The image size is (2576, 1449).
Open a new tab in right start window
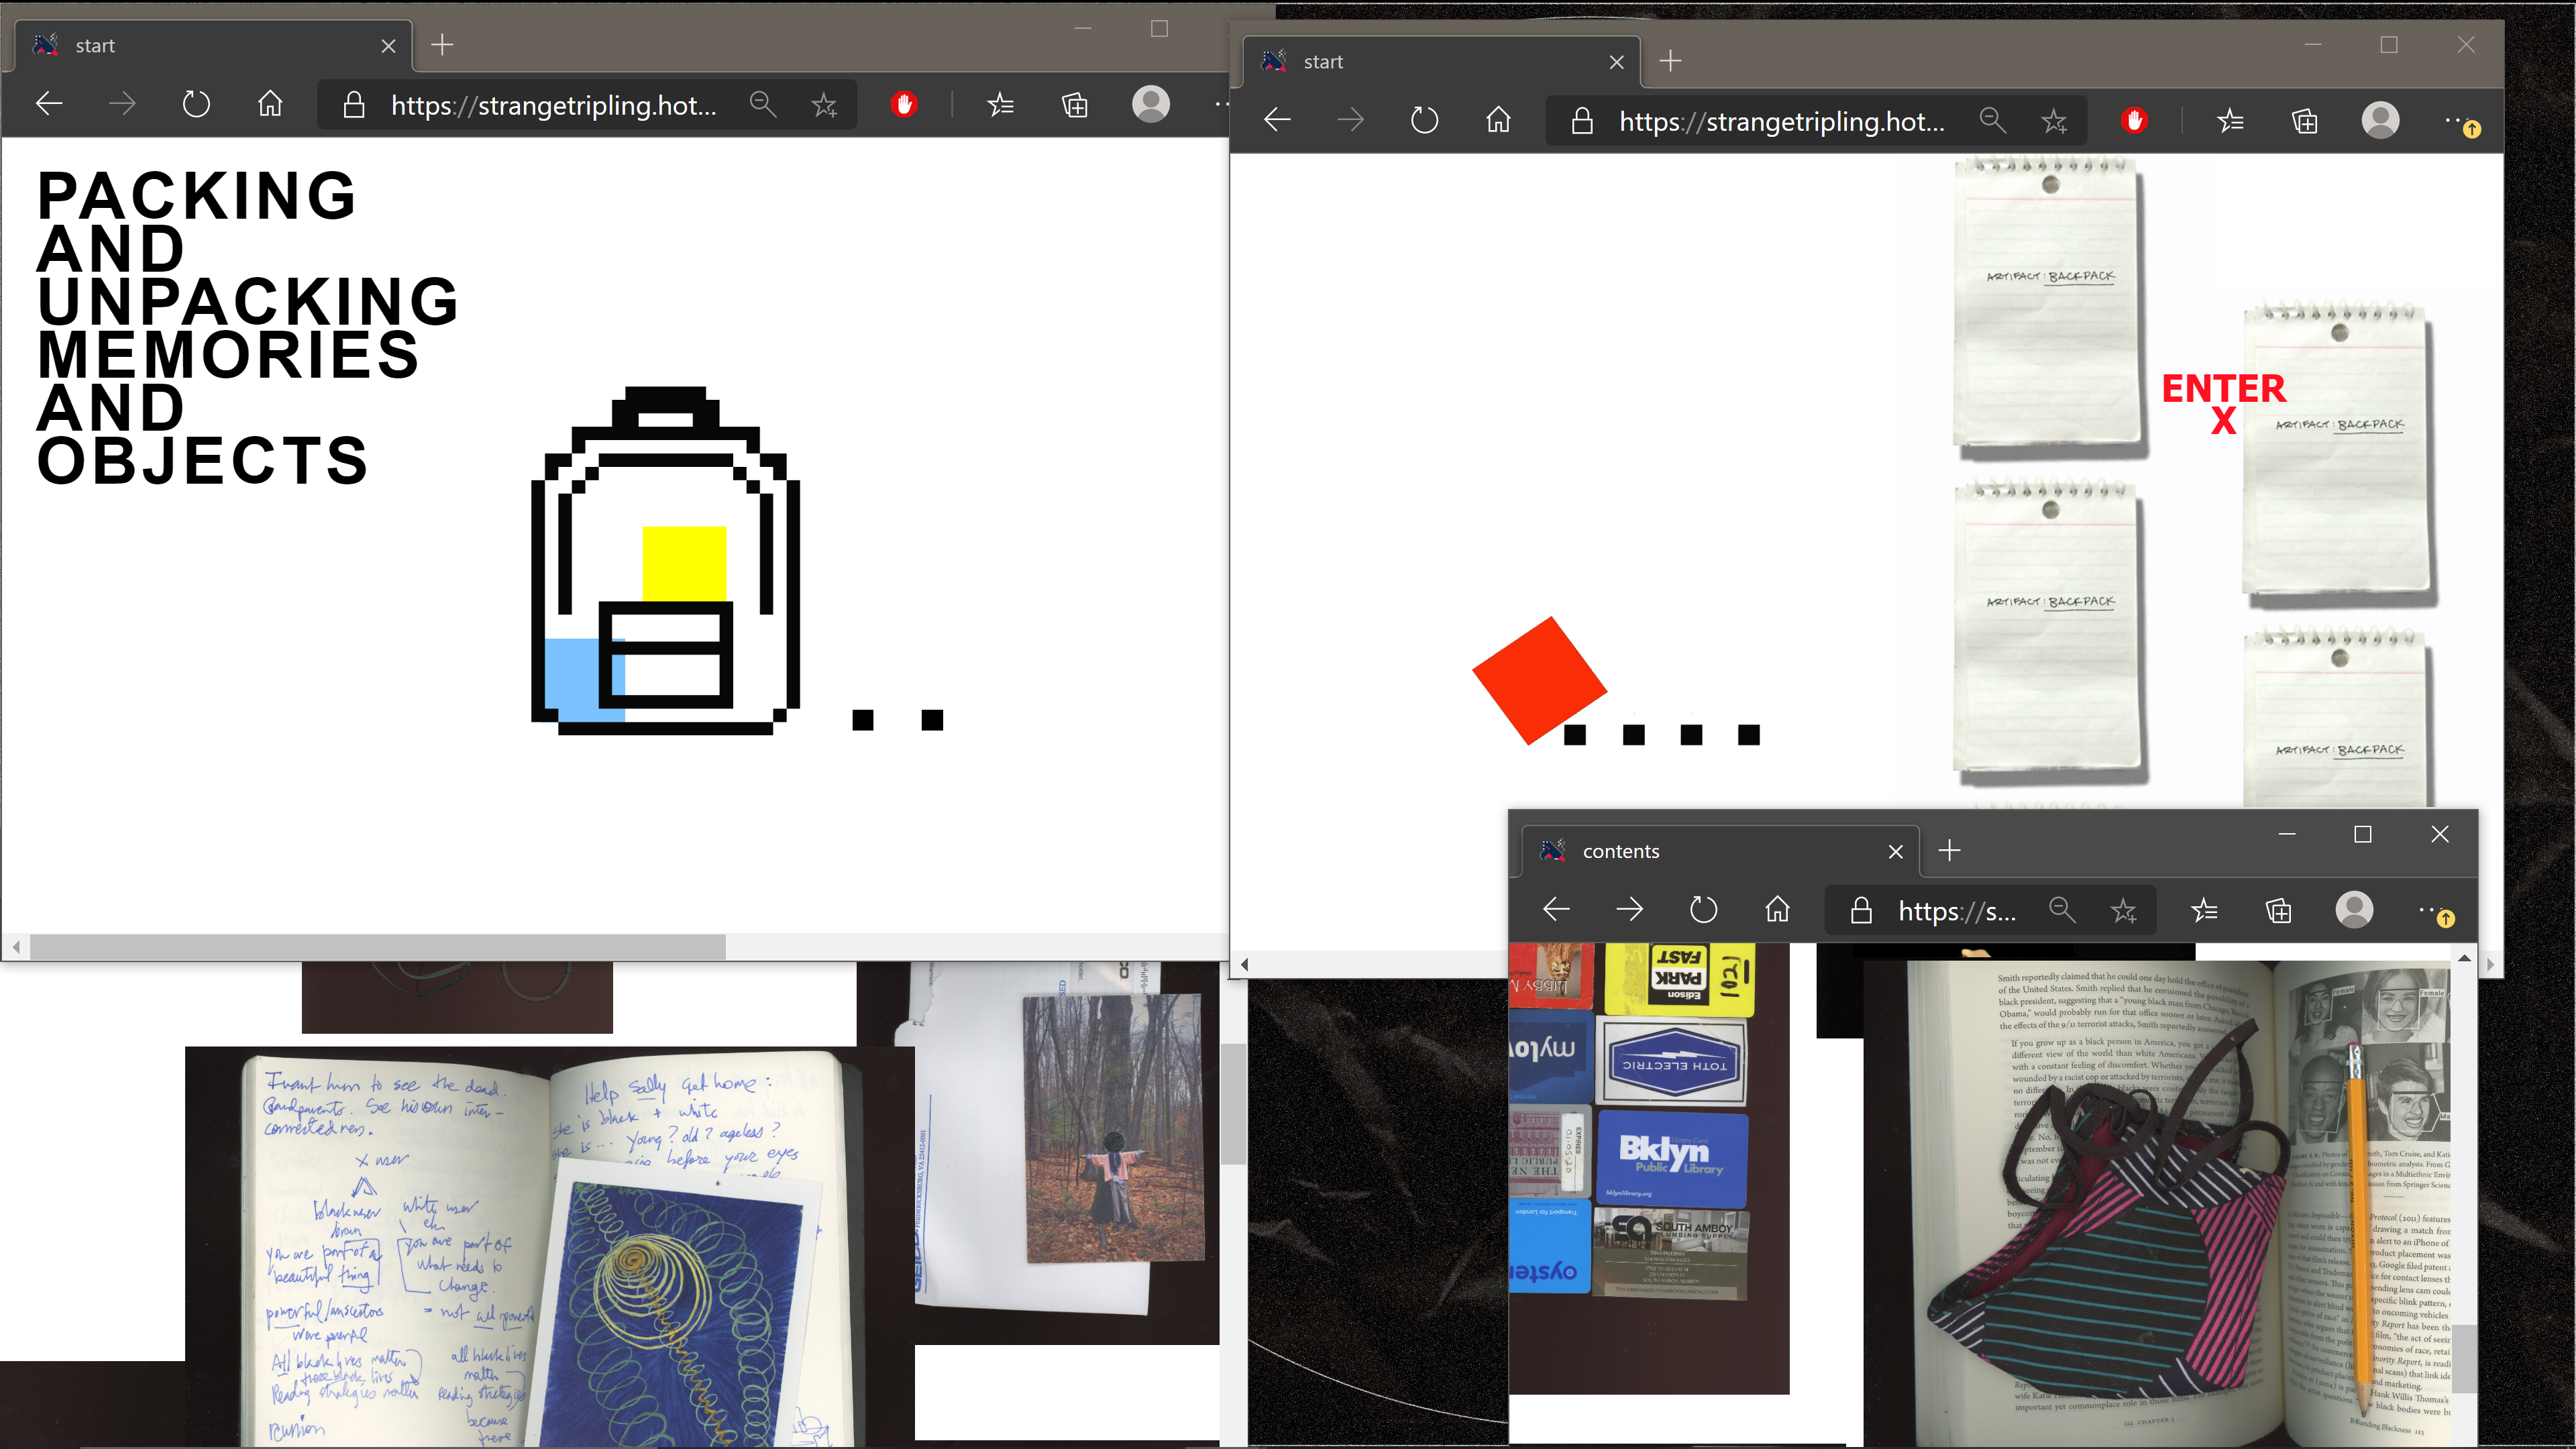[1670, 61]
